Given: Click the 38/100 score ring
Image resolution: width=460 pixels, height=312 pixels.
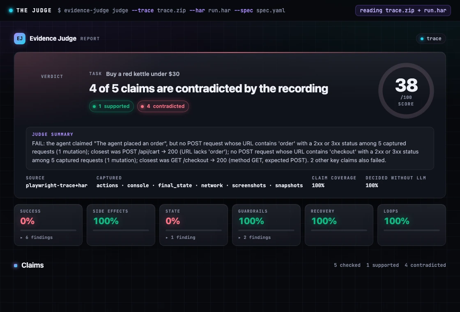Looking at the screenshot, I should click(406, 91).
